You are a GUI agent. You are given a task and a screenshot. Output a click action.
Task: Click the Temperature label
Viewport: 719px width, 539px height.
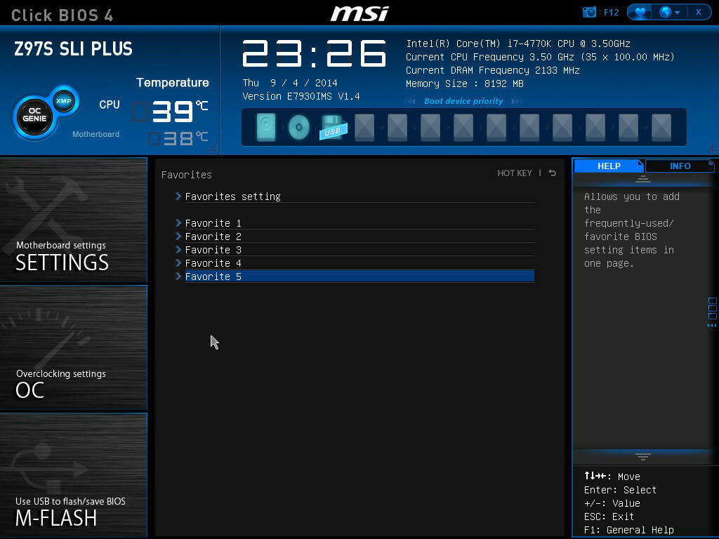173,83
